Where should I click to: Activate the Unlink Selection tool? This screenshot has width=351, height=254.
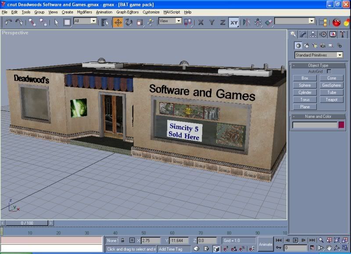coord(43,22)
